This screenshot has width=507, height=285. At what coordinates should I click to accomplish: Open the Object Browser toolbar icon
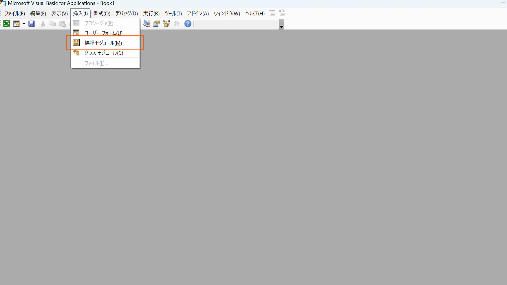tap(166, 24)
